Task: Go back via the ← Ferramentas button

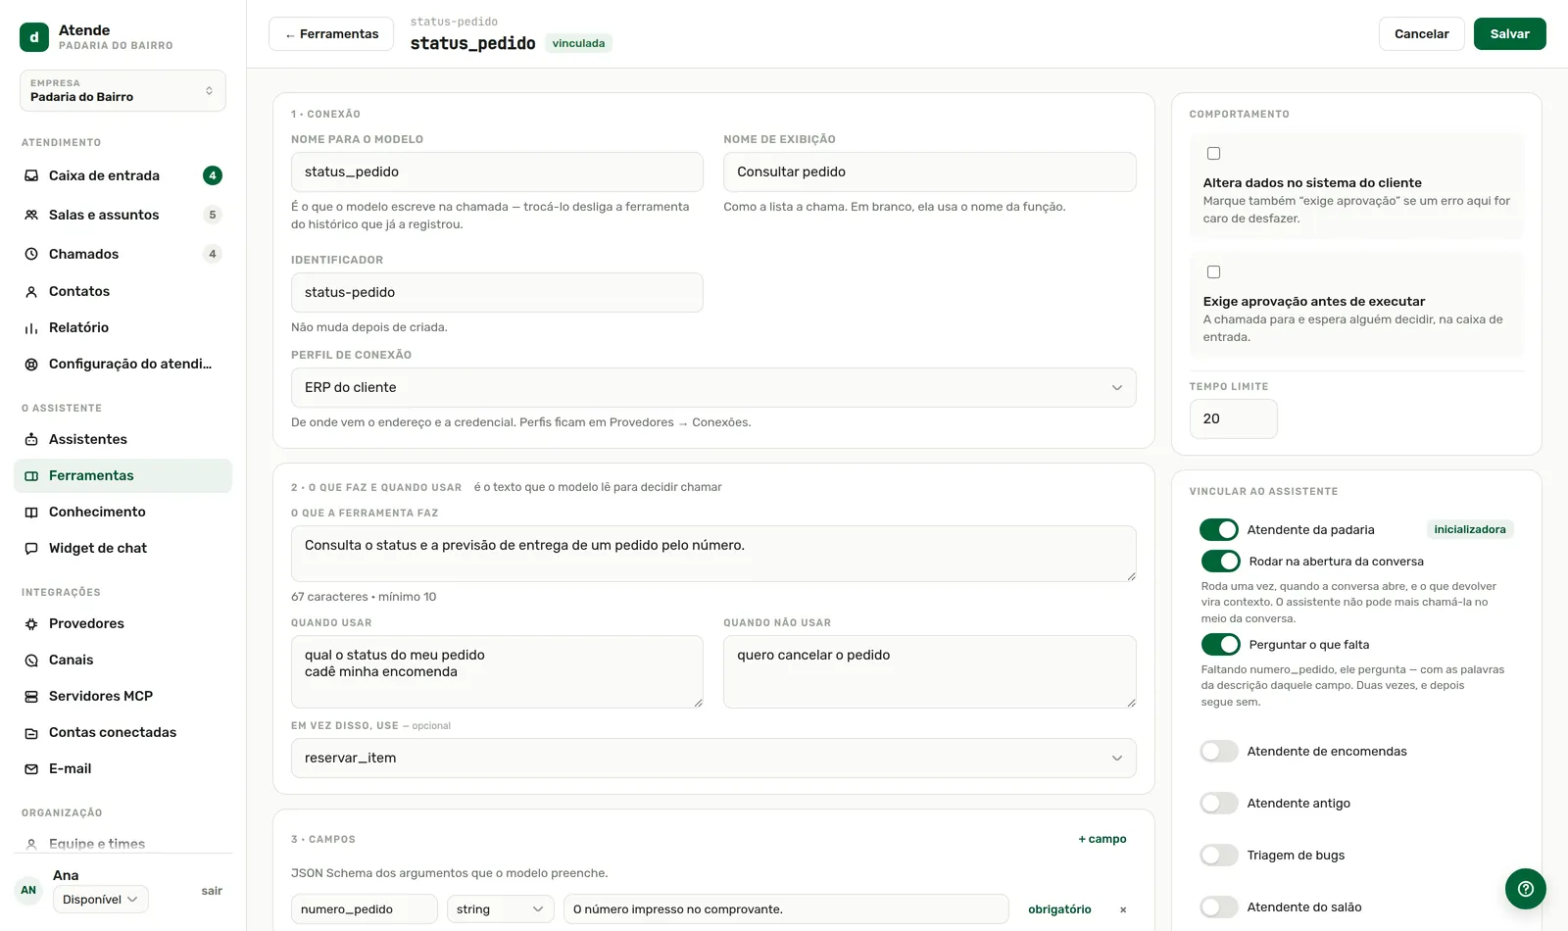Action: click(331, 33)
